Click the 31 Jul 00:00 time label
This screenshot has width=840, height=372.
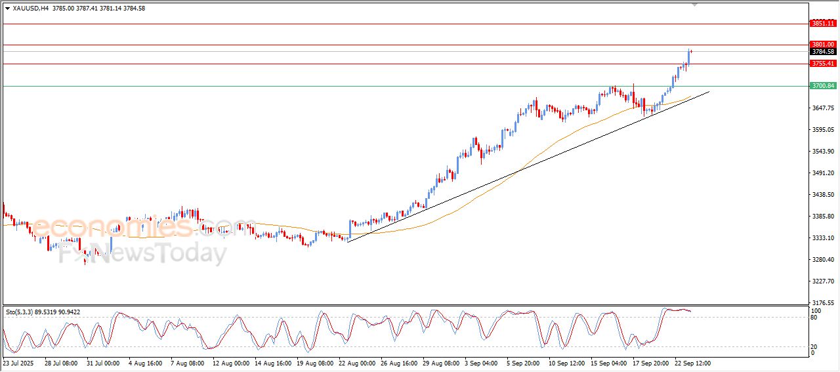coord(102,362)
